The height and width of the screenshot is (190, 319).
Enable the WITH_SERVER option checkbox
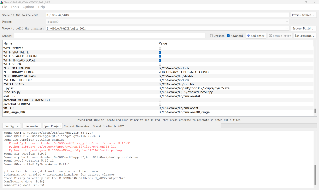[160, 48]
